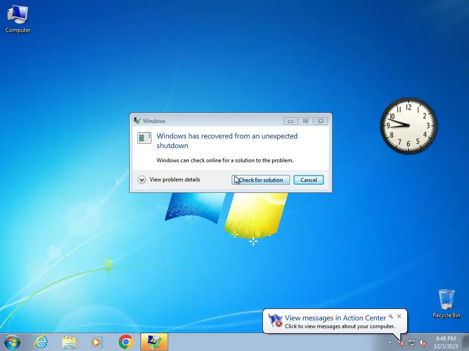Click 'Click to view messages about your computer' text

[x=340, y=326]
